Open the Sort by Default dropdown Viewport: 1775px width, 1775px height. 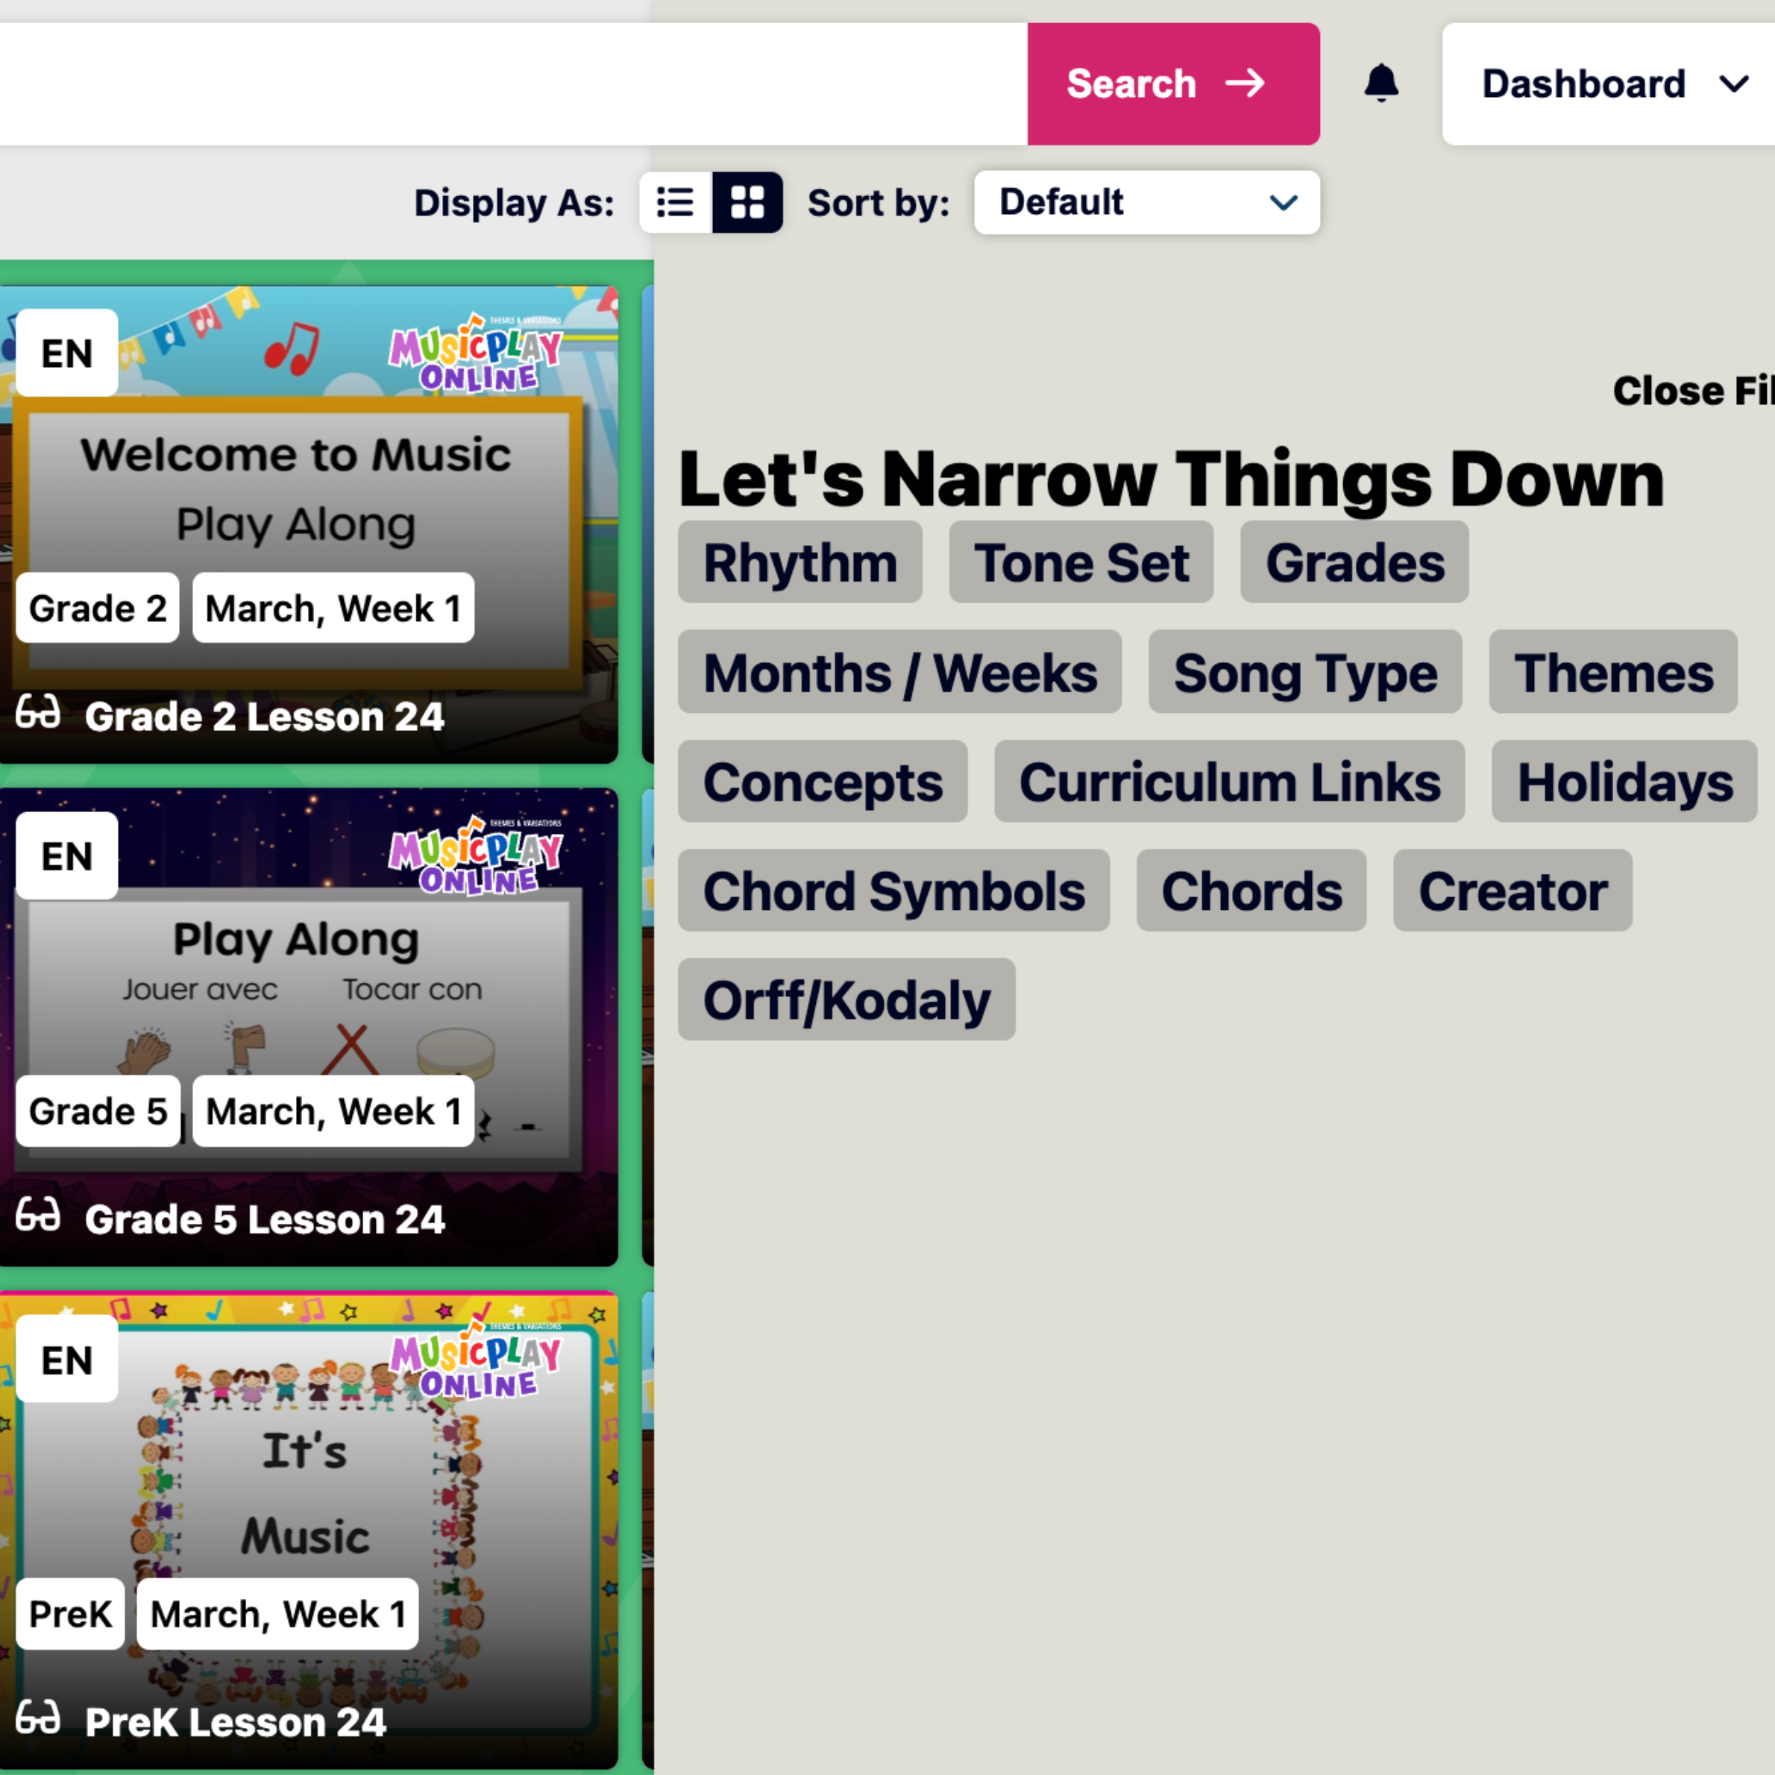click(1146, 202)
